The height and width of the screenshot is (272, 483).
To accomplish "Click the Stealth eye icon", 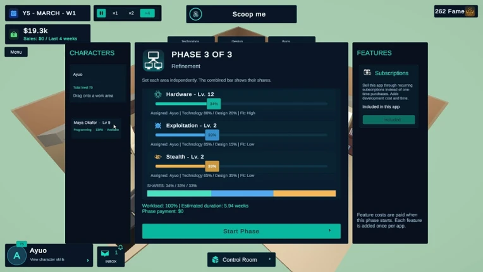I will pos(157,157).
